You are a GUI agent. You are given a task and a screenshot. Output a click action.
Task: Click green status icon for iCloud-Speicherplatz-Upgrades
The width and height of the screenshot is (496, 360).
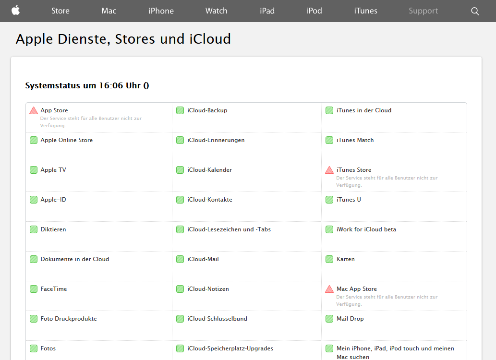point(180,348)
